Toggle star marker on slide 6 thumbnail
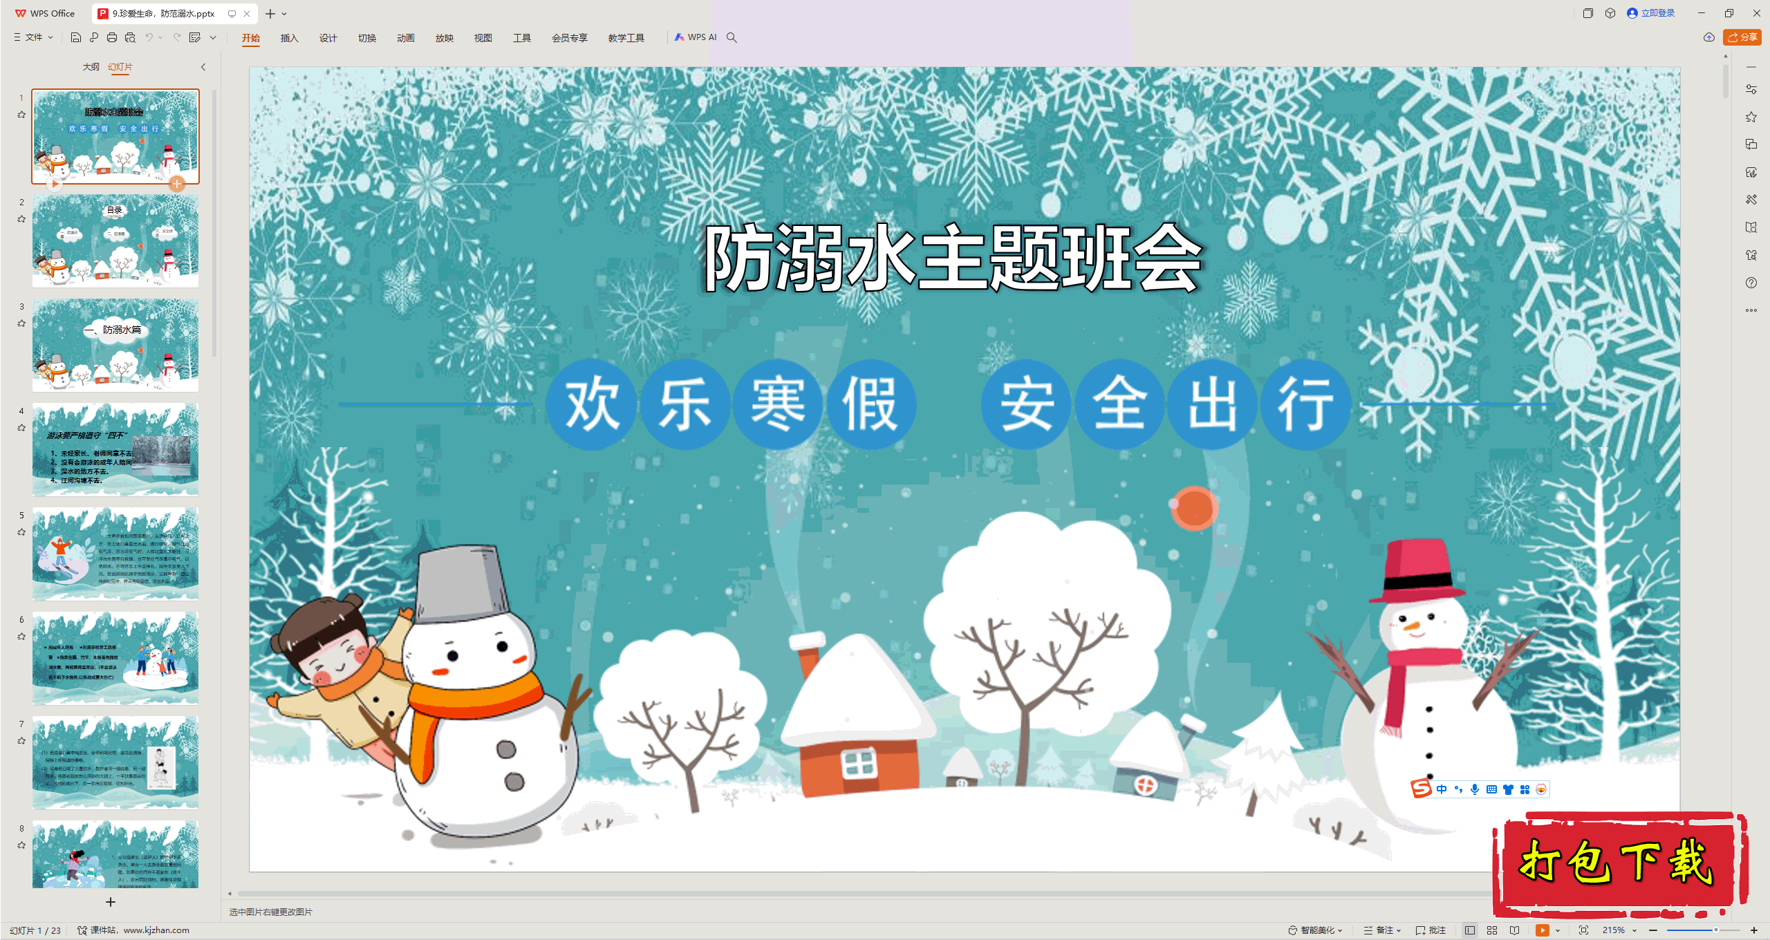Screen dimensions: 1770x940 tap(21, 637)
